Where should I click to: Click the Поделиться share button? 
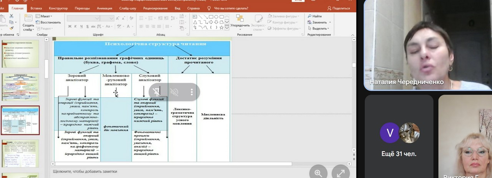pos(339,8)
